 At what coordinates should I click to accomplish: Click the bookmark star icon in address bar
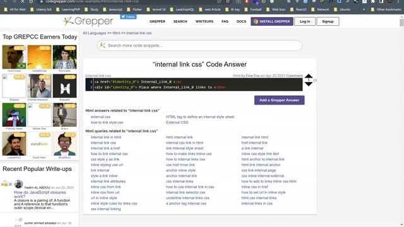pos(228,1)
